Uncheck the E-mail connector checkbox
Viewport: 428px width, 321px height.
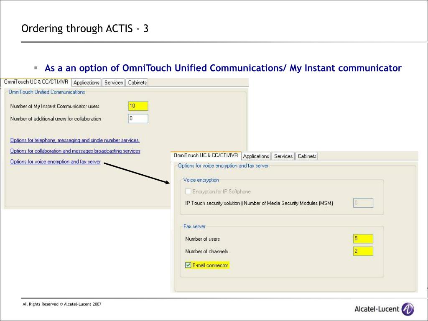click(188, 265)
